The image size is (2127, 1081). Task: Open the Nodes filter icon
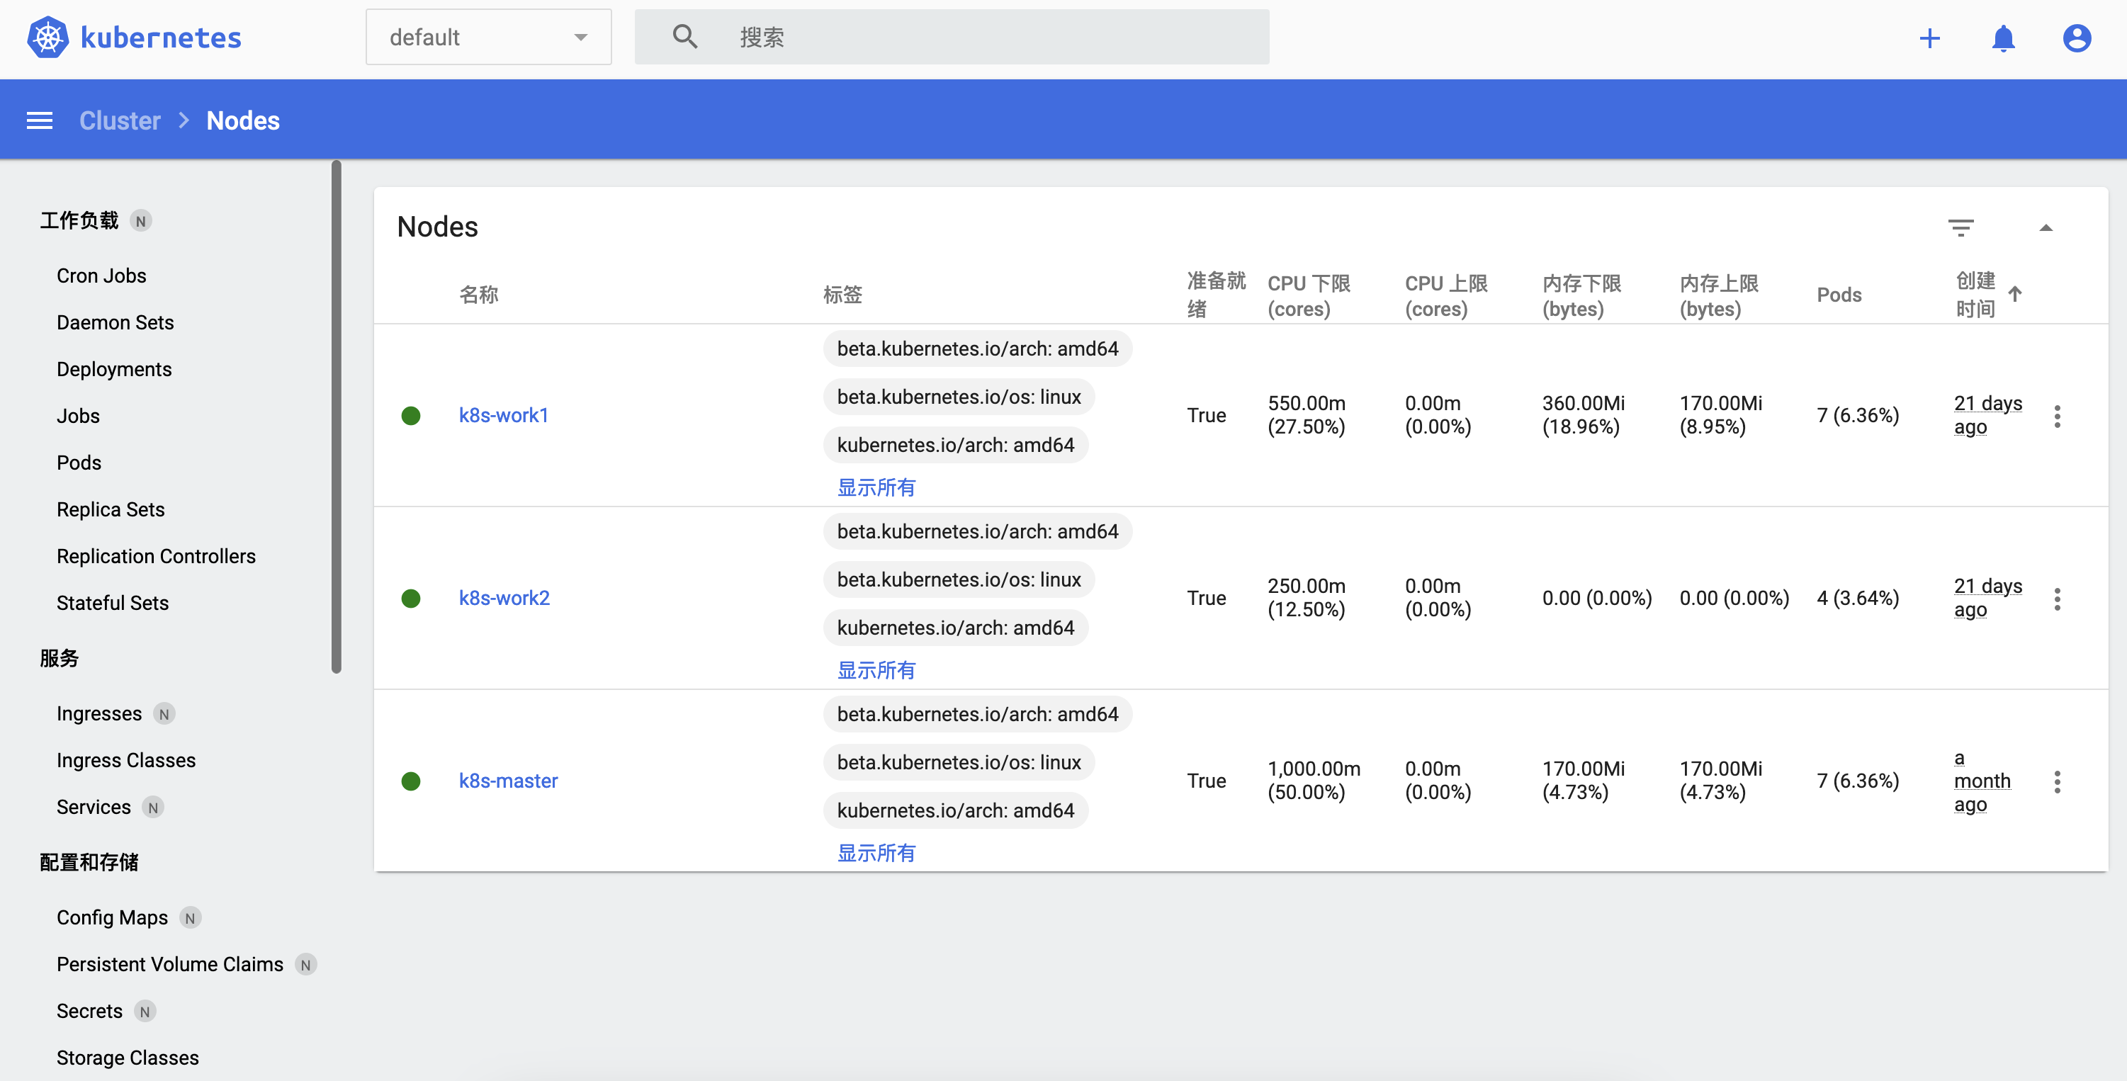coord(1960,227)
